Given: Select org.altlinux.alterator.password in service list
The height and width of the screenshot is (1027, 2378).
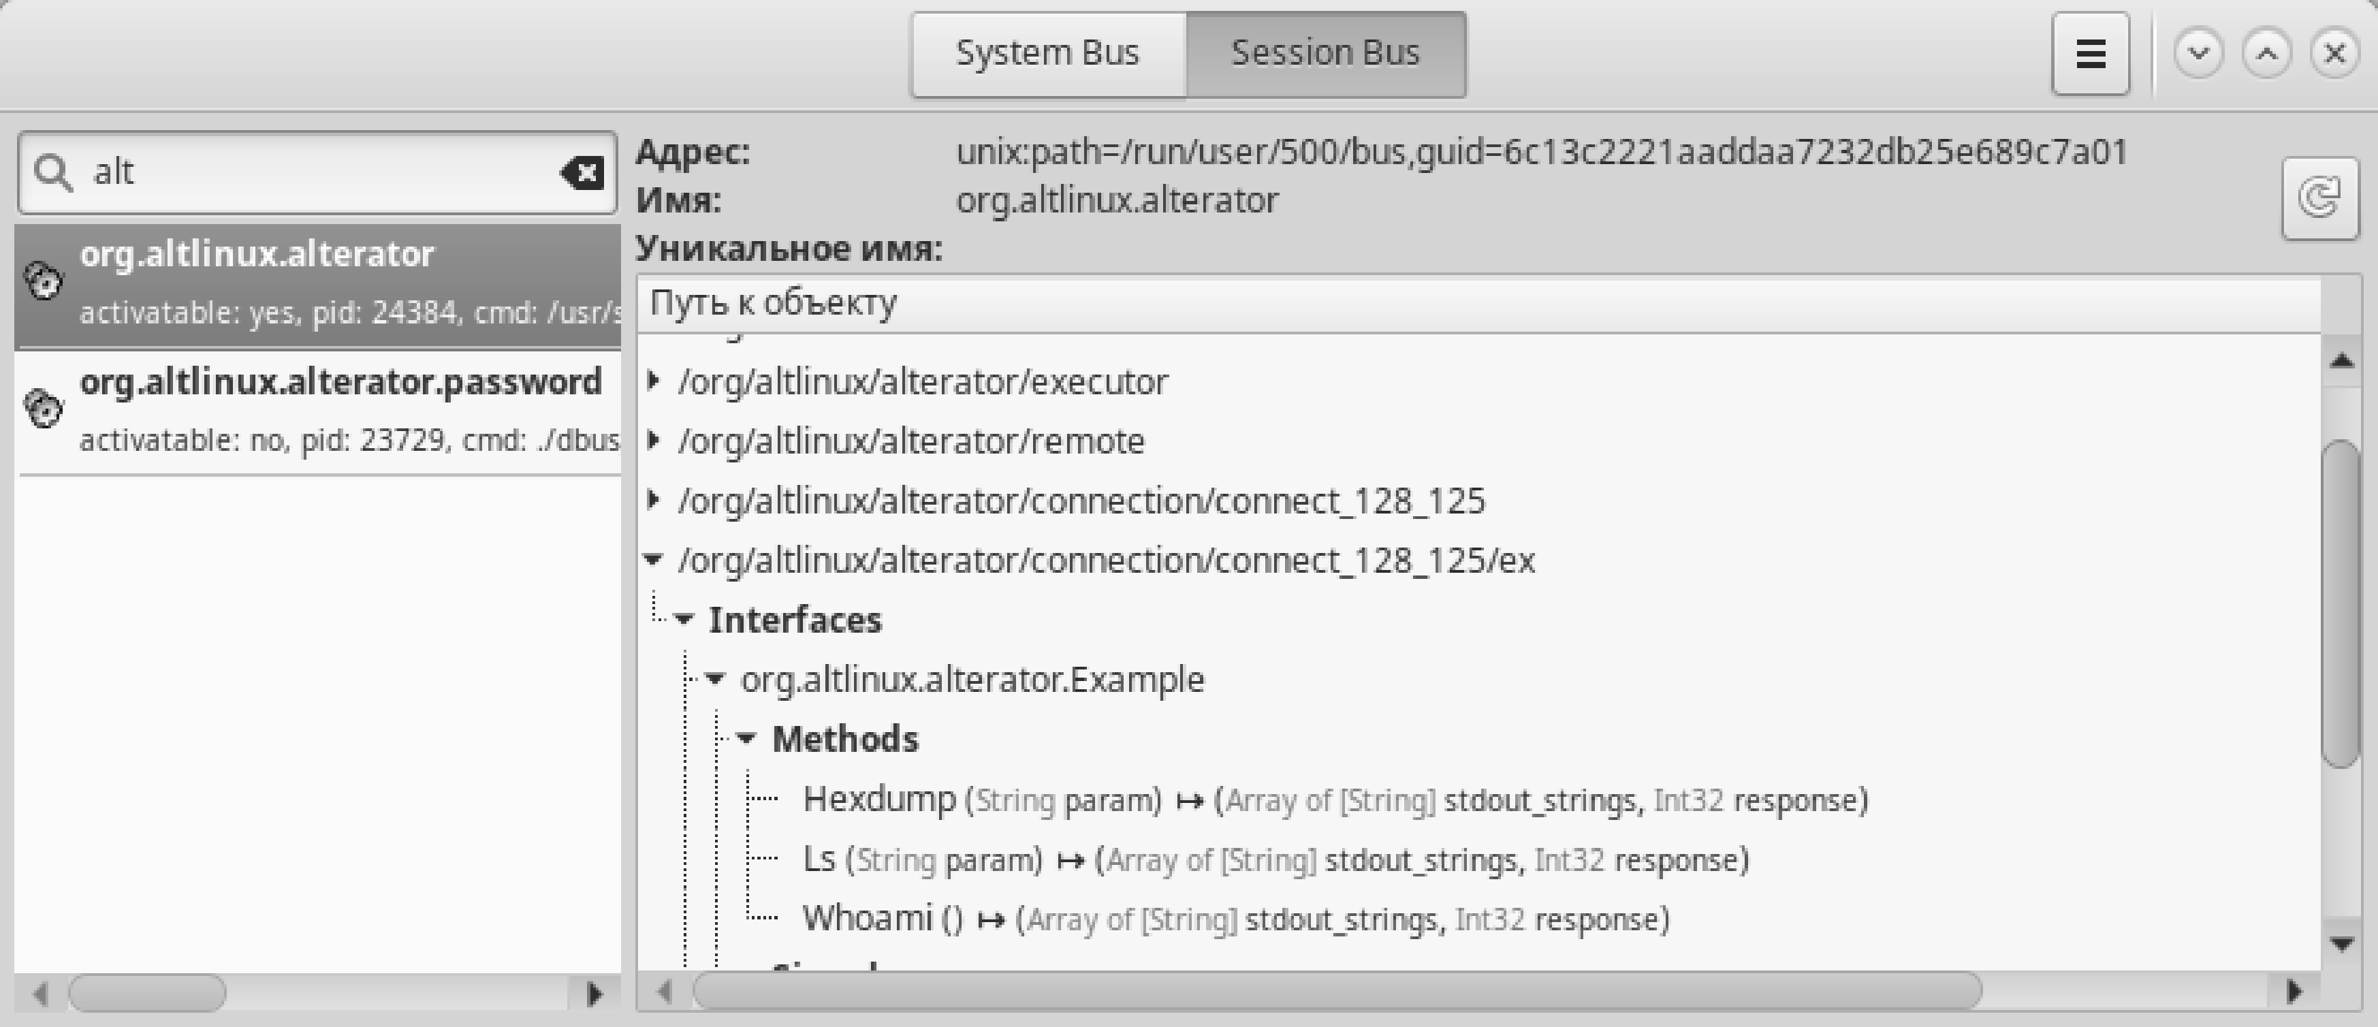Looking at the screenshot, I should [340, 382].
